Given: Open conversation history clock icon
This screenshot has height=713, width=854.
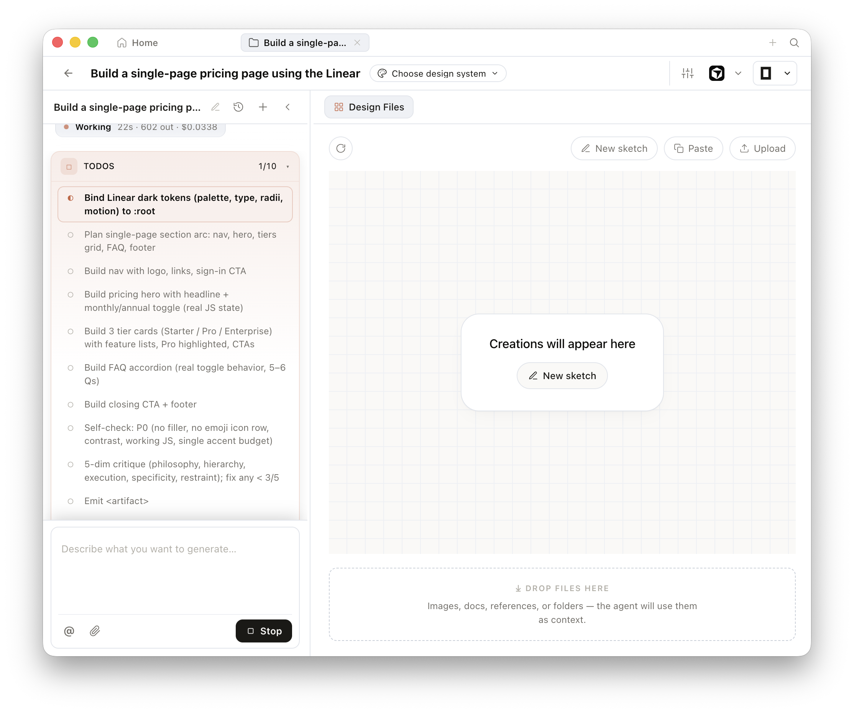Looking at the screenshot, I should (238, 107).
